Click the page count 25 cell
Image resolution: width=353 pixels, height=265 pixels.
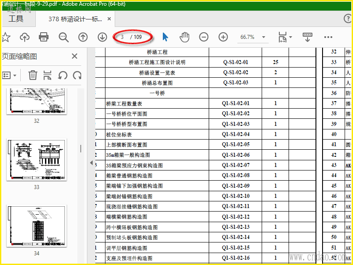pos(275,62)
